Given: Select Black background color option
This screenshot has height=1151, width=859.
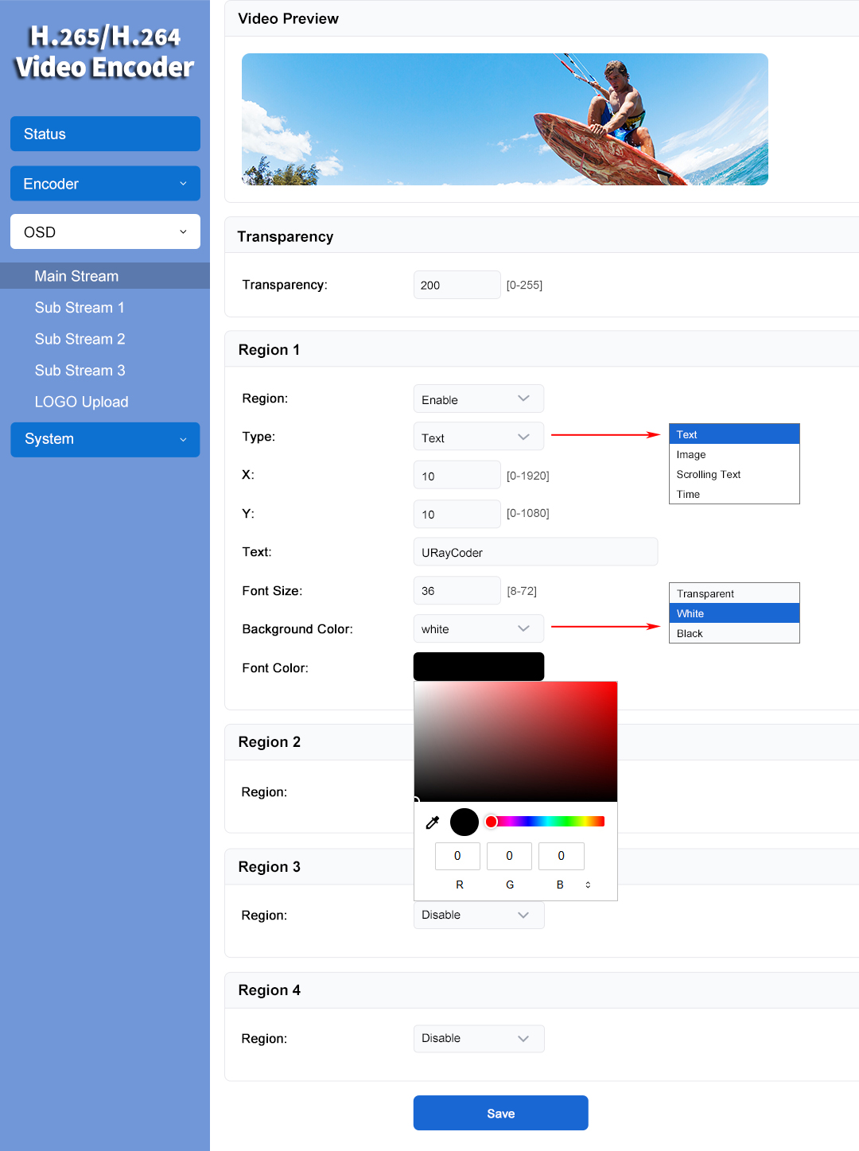Looking at the screenshot, I should [x=734, y=633].
